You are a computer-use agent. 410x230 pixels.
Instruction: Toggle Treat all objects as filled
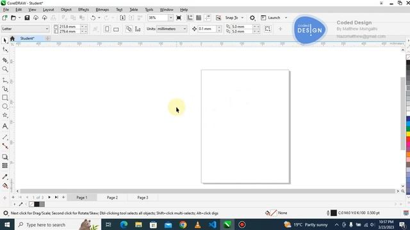tap(268, 29)
